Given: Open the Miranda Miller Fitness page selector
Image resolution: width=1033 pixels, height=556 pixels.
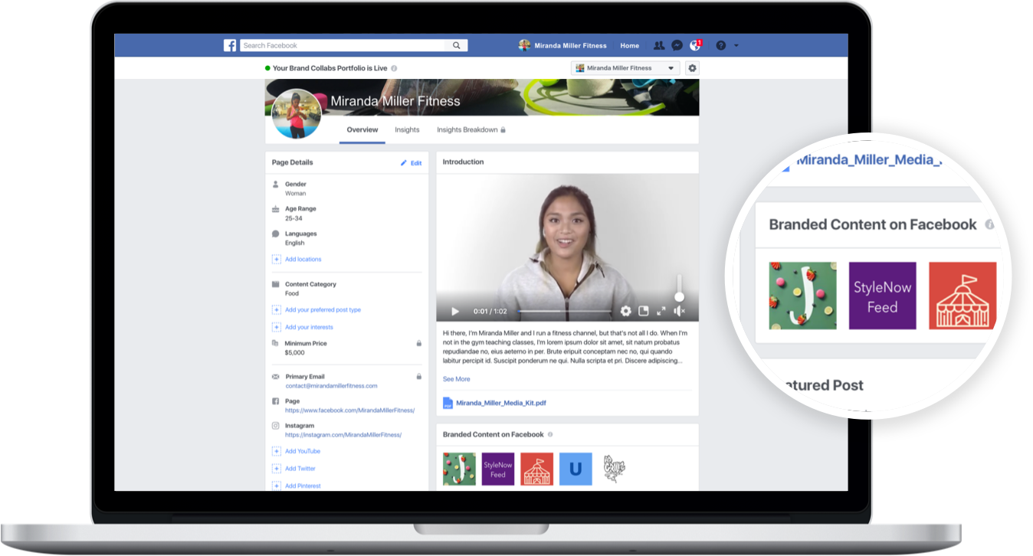Looking at the screenshot, I should [x=625, y=68].
